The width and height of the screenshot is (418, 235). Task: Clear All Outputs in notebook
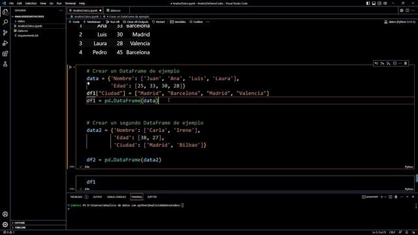135,22
